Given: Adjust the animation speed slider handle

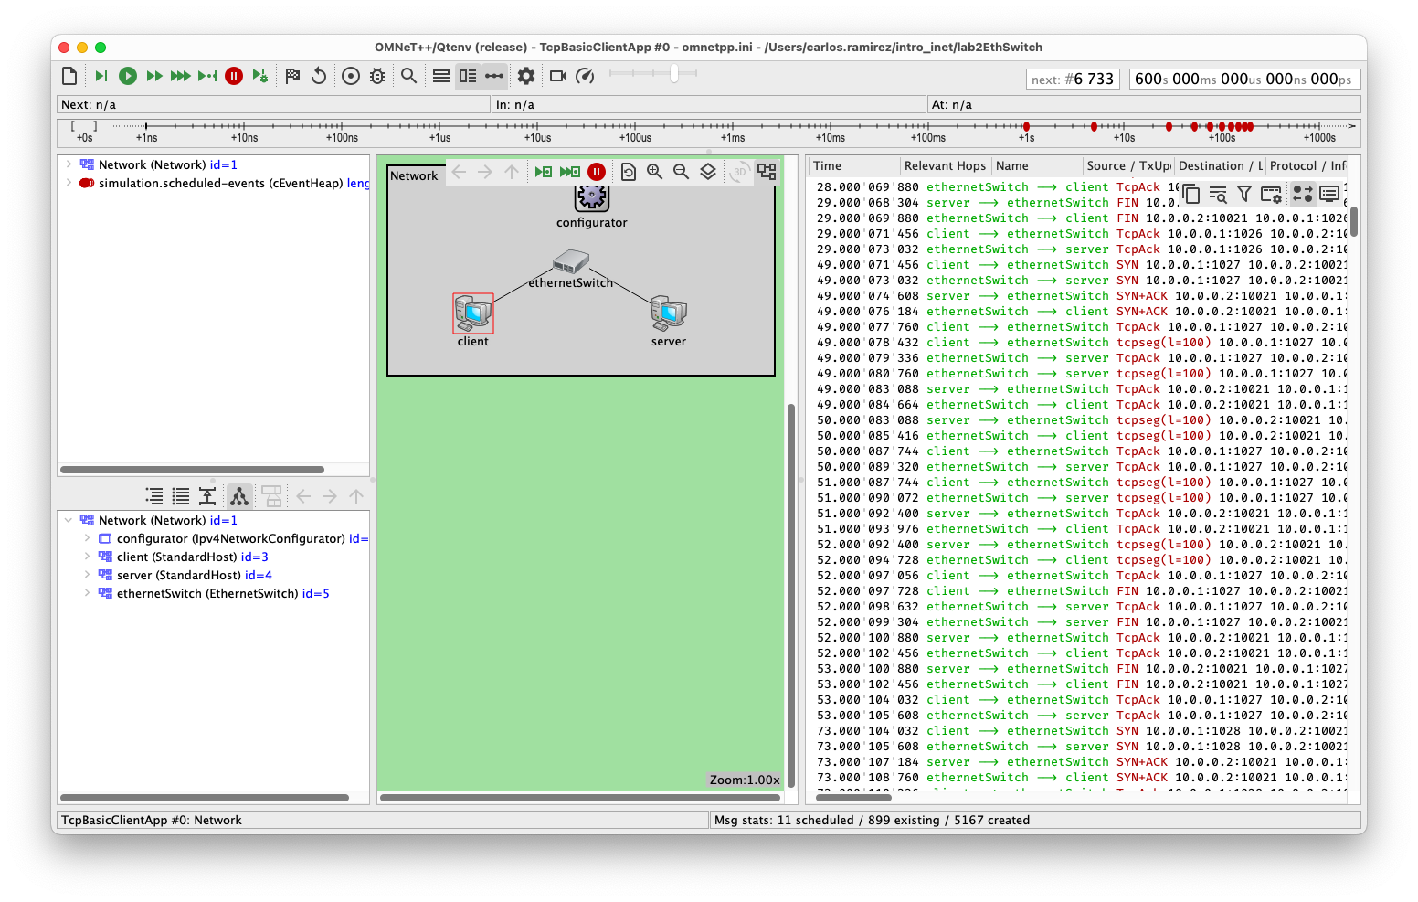Looking at the screenshot, I should [673, 73].
